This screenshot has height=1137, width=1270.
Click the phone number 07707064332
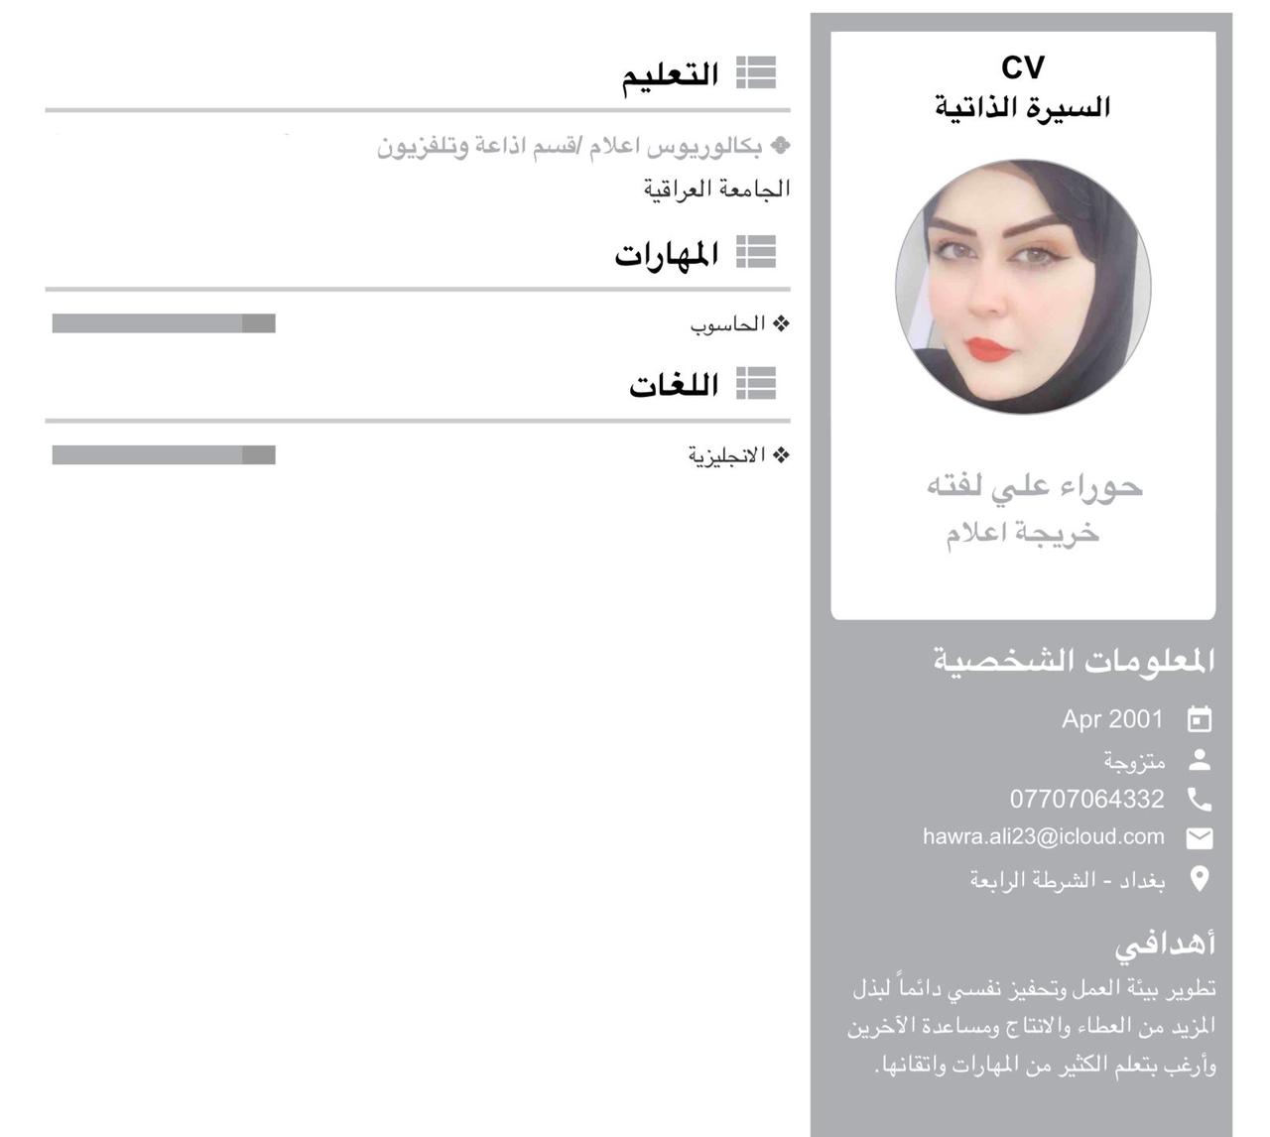(x=1087, y=799)
